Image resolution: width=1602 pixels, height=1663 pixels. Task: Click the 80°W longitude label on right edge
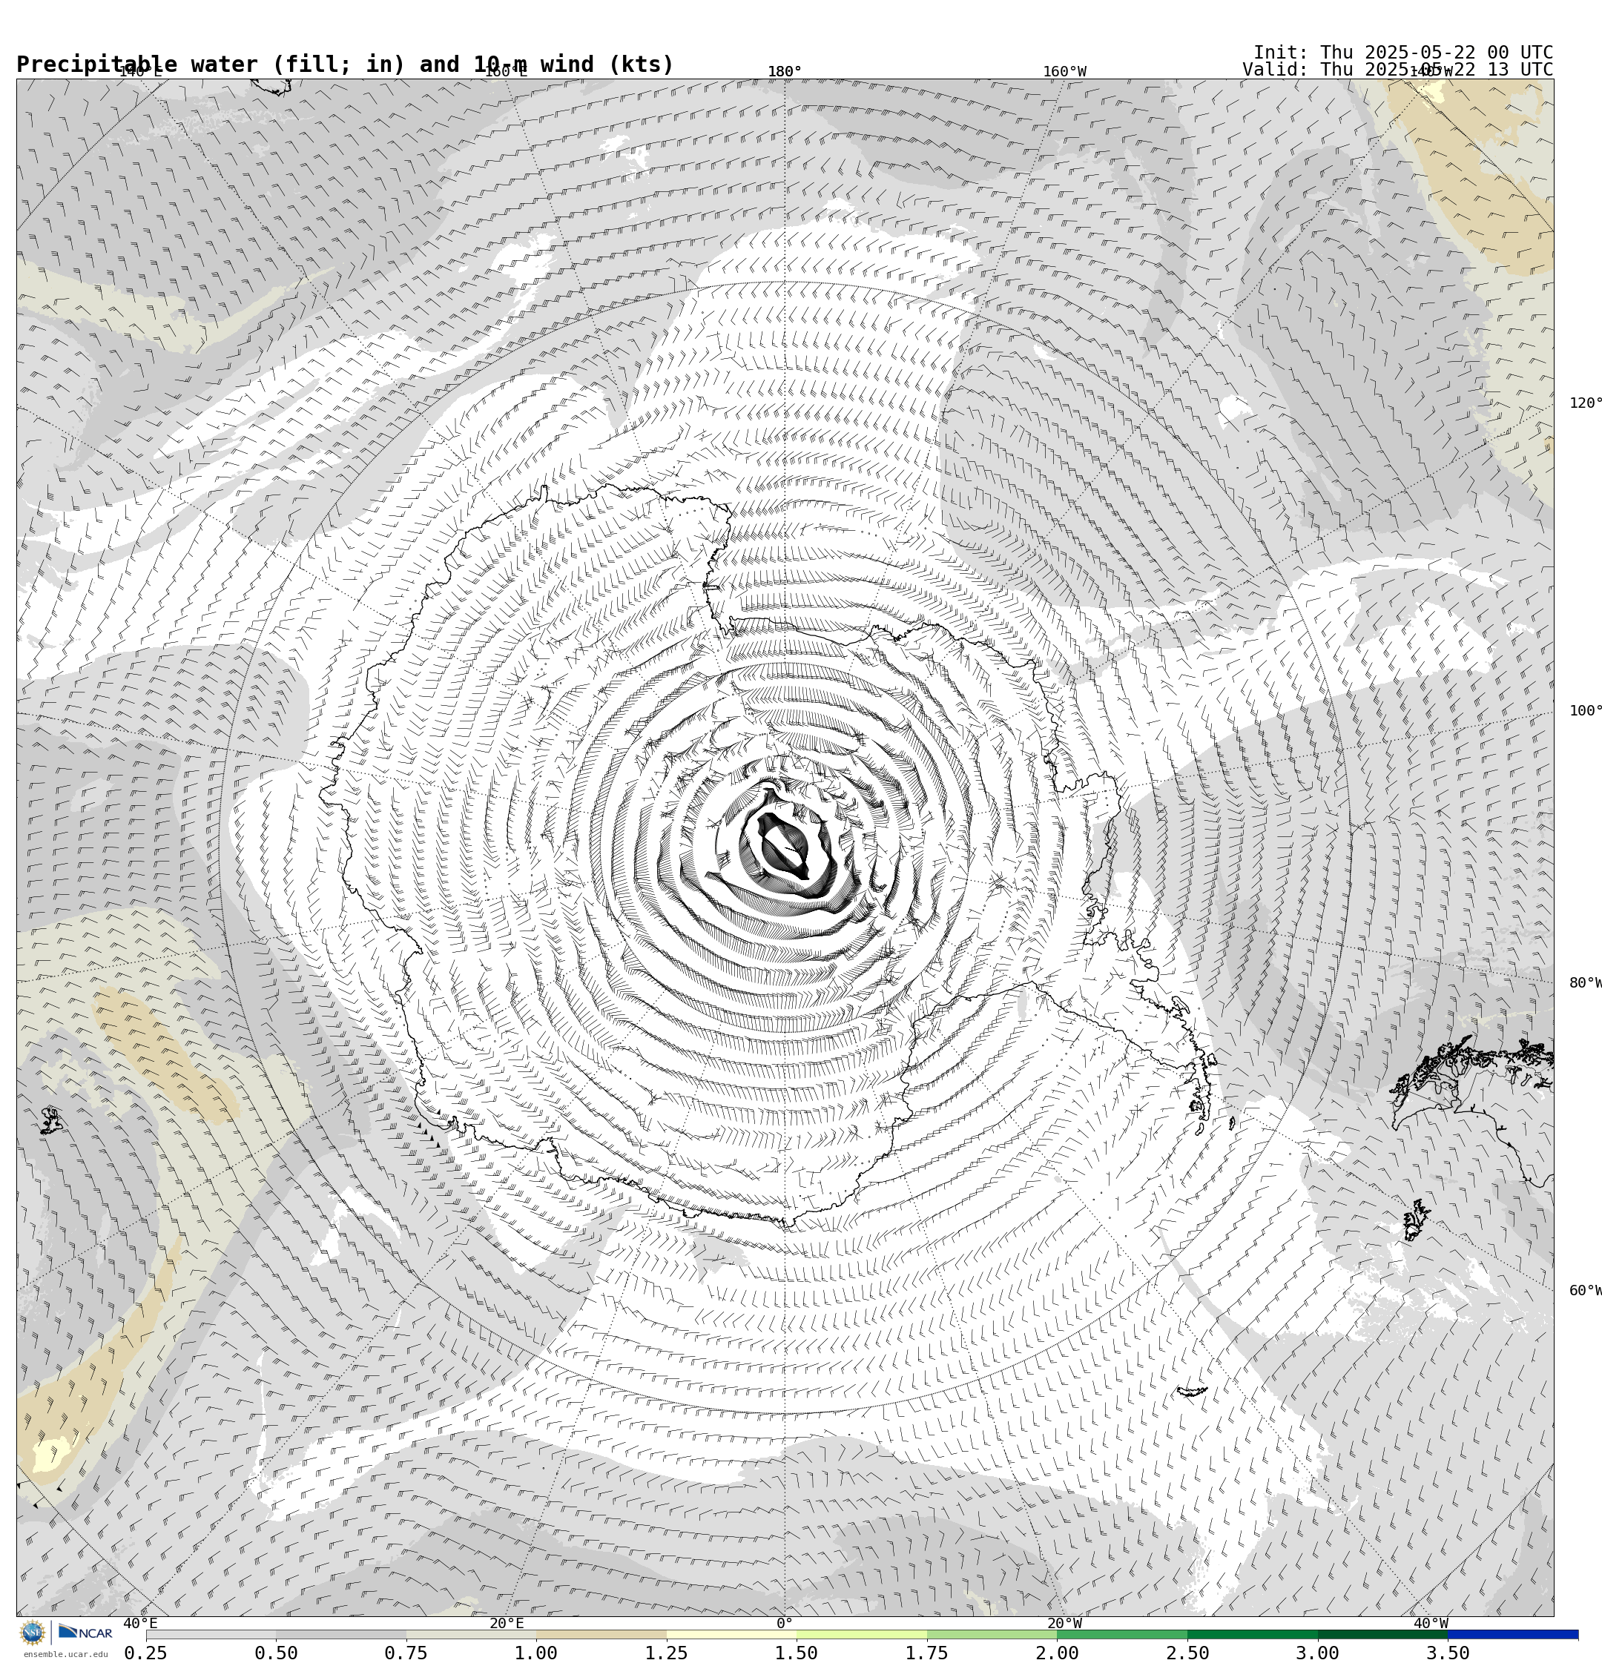tap(1585, 982)
